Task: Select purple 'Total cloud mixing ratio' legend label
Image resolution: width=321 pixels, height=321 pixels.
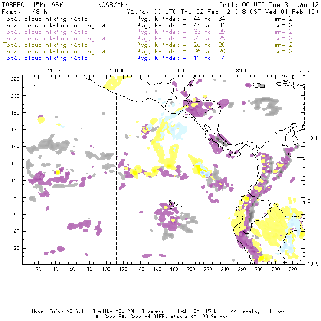Action: pos(46,32)
